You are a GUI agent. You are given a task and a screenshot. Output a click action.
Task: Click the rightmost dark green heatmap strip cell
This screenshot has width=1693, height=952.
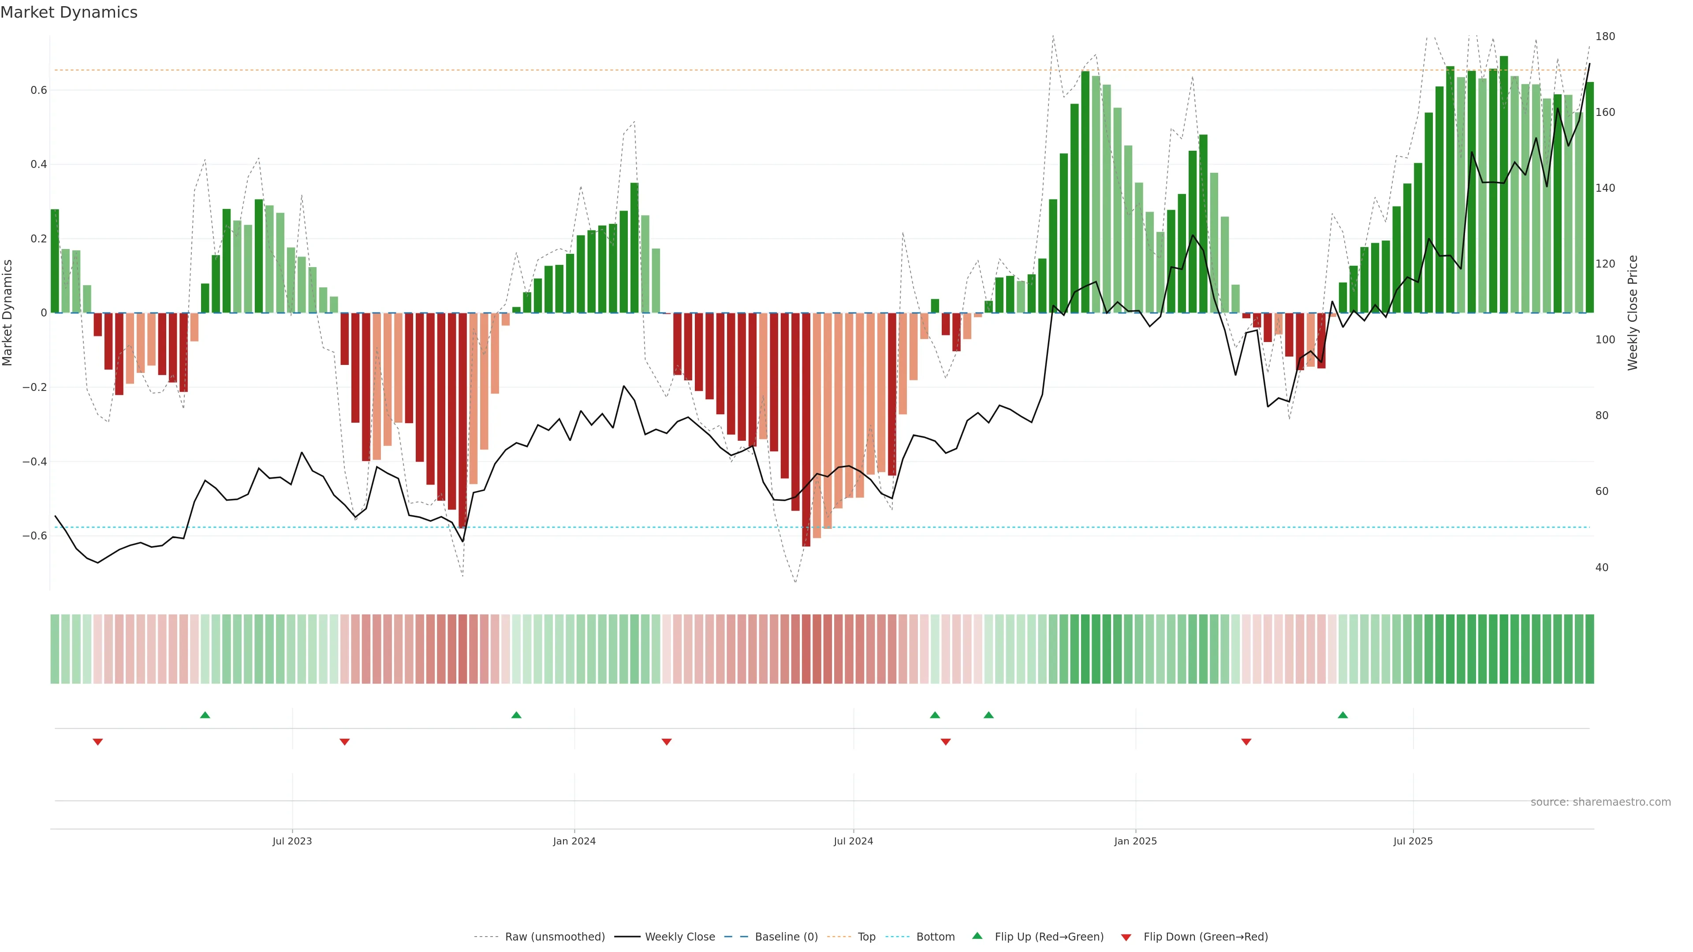click(1589, 648)
